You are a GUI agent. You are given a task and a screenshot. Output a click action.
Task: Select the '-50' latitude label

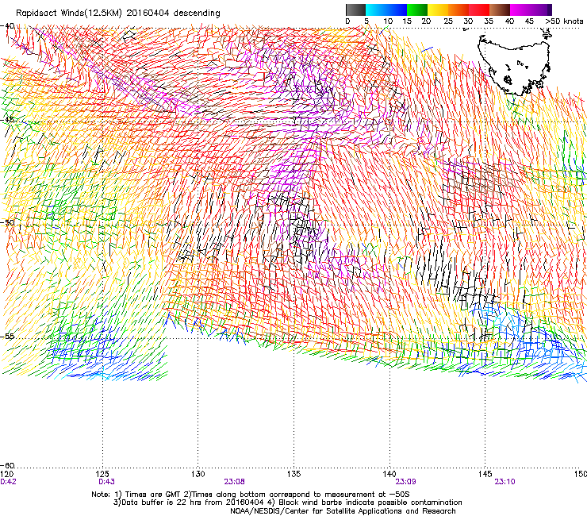coord(7,222)
